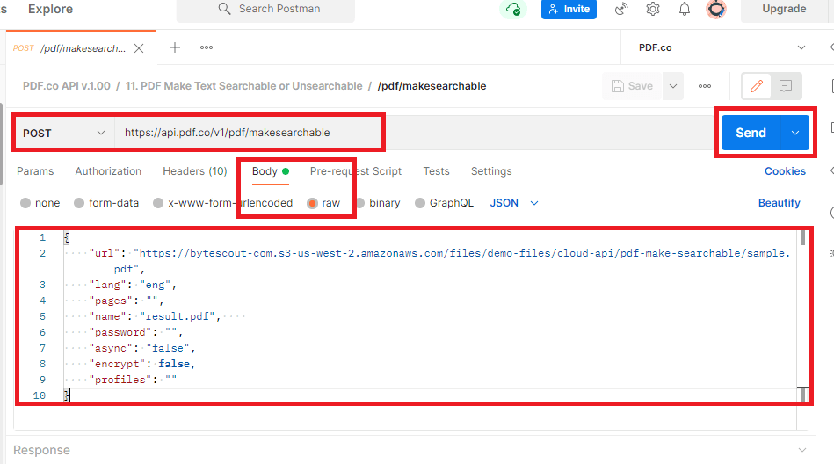Image resolution: width=834 pixels, height=464 pixels.
Task: Open the satellite capture requests icon
Action: pyautogui.click(x=622, y=10)
